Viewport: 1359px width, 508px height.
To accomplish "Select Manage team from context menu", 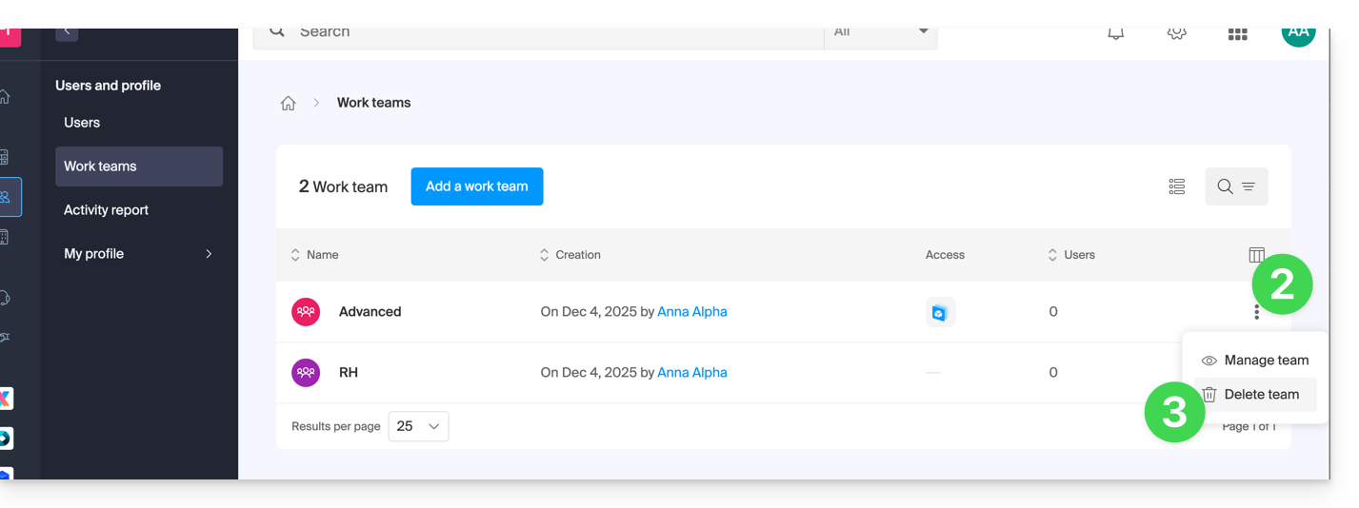I will coord(1255,361).
